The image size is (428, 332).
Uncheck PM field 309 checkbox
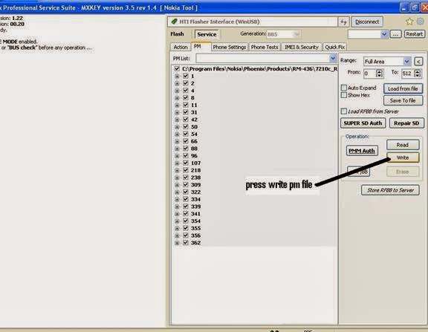point(186,185)
